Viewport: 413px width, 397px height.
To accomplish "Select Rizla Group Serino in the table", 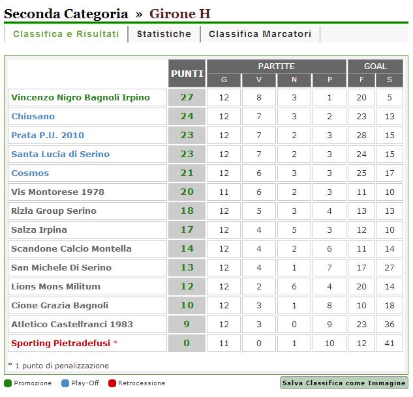I will (54, 211).
